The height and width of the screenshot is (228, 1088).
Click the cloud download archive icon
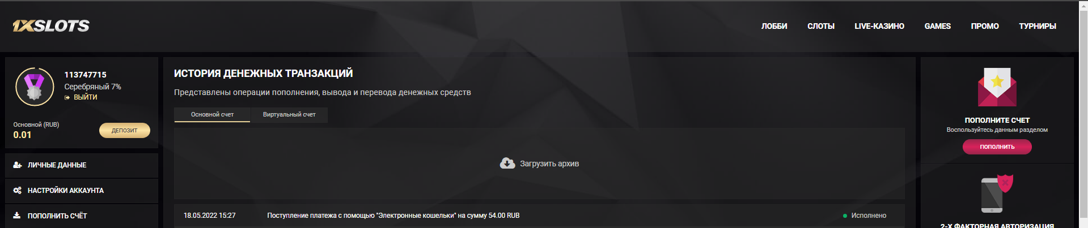tap(507, 164)
